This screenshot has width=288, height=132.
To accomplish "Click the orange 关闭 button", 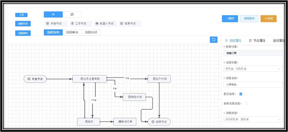I will [269, 18].
